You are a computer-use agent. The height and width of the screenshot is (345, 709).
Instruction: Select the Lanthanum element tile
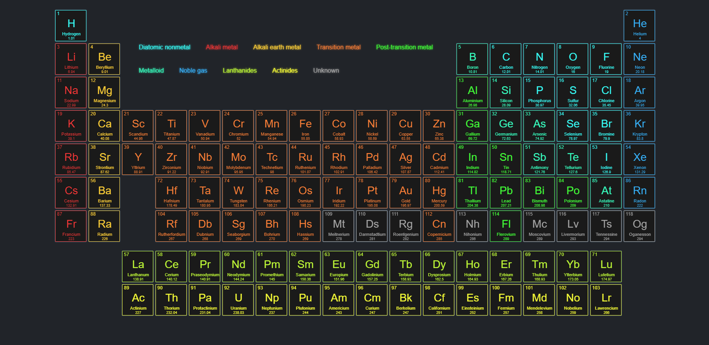[138, 267]
